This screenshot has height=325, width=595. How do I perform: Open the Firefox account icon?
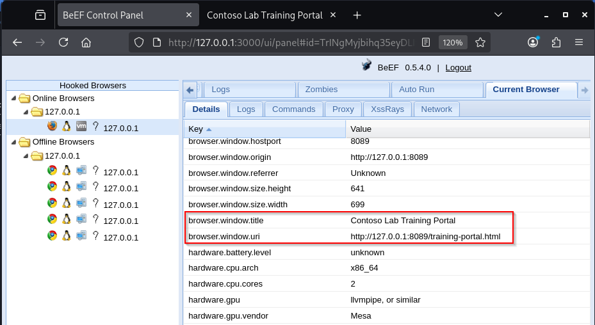pos(533,42)
